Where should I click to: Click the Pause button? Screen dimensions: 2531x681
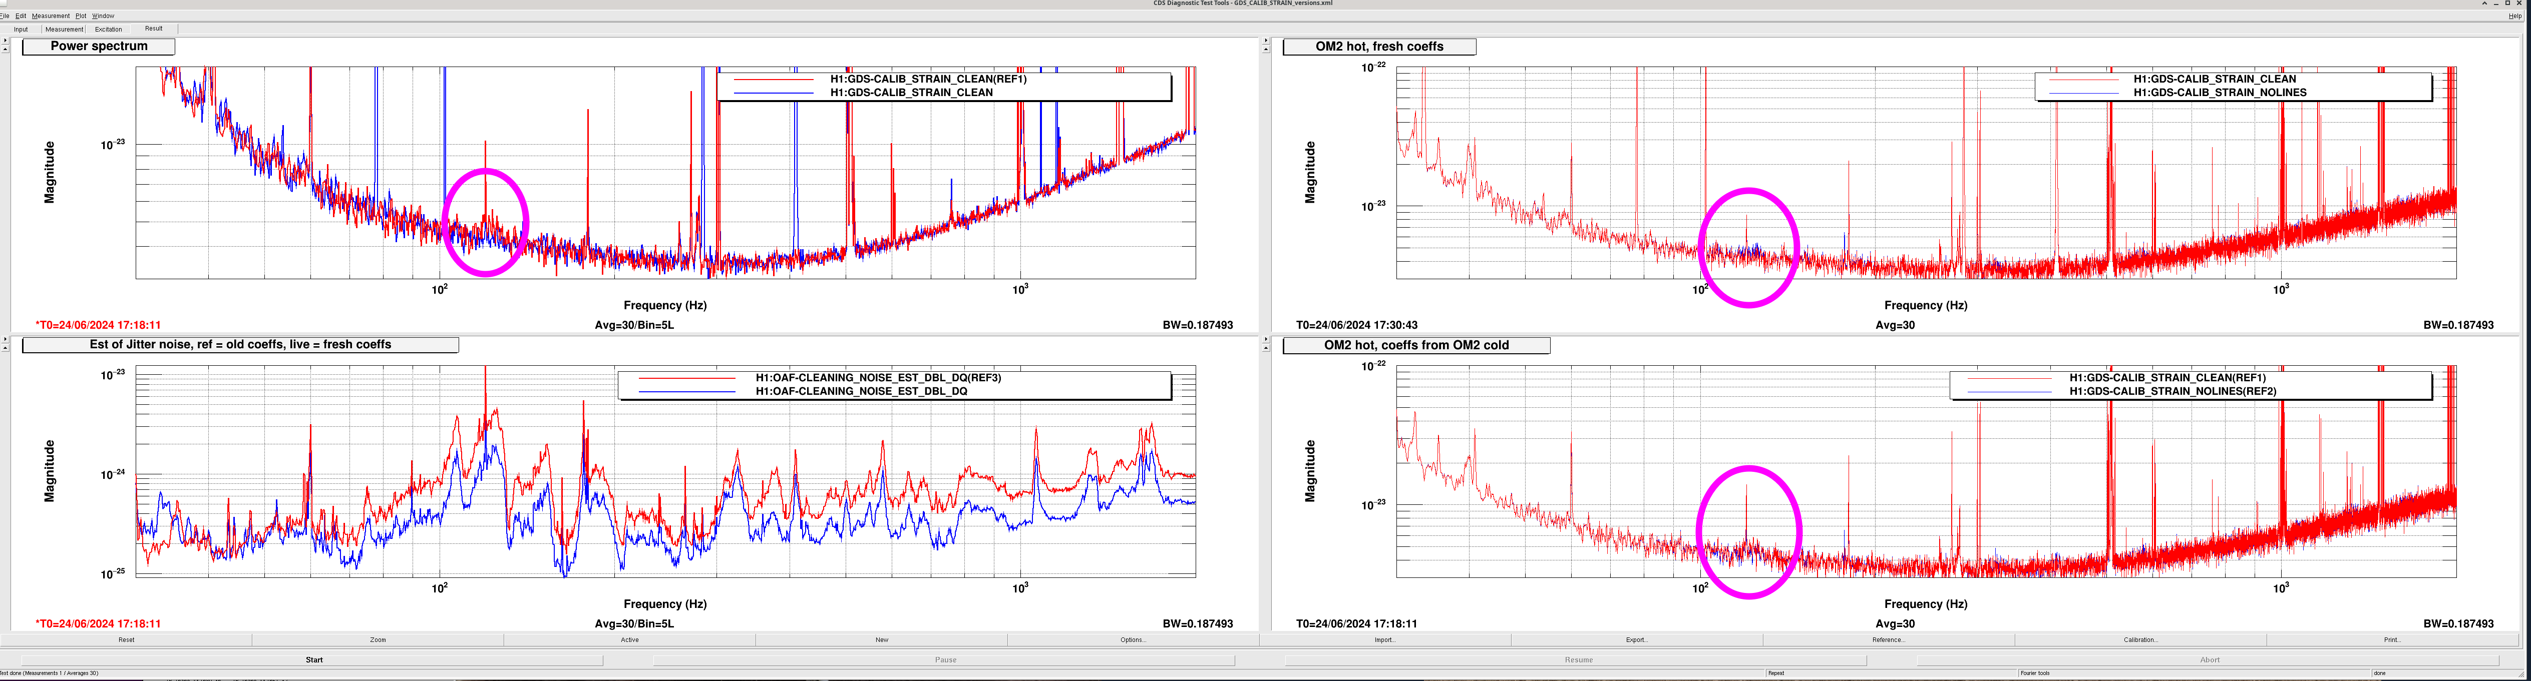945,659
